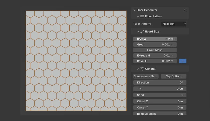This screenshot has height=121, width=210.
Task: Click the Tilt value slider
Action: (160, 89)
